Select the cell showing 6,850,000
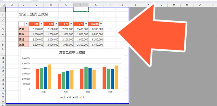 coord(96,34)
